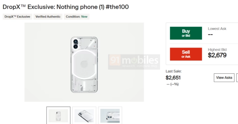Select the second thumbnail with angled phone
This screenshot has height=124, width=238.
coord(84,115)
